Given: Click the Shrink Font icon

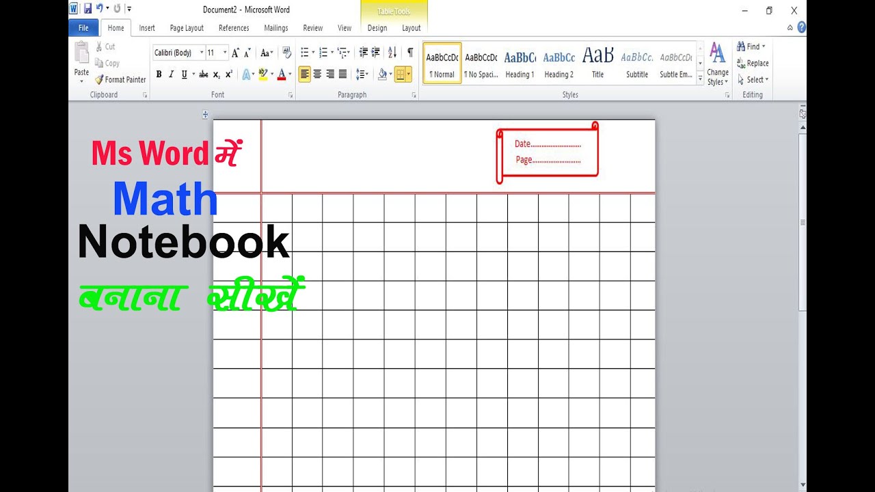Looking at the screenshot, I should click(247, 53).
